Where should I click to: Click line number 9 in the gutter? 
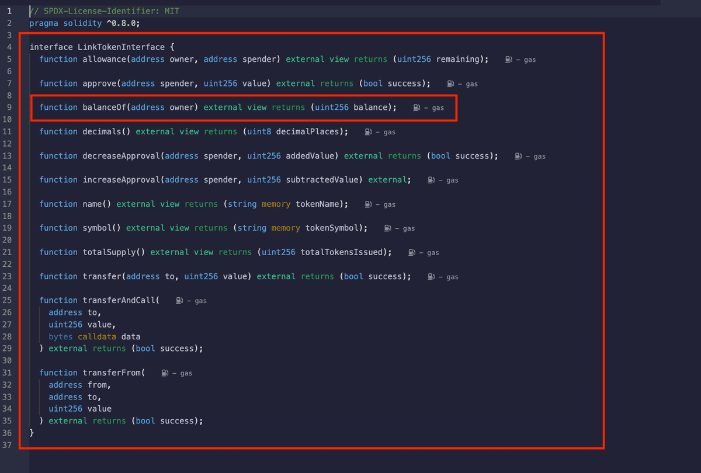coord(9,107)
